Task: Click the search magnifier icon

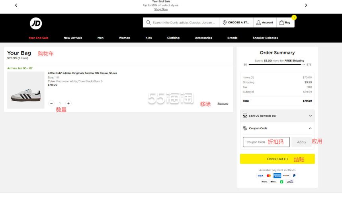Action: point(149,23)
